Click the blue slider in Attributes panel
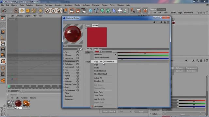Image resolution: width=209 pixels, height=117 pixels. 192,107
